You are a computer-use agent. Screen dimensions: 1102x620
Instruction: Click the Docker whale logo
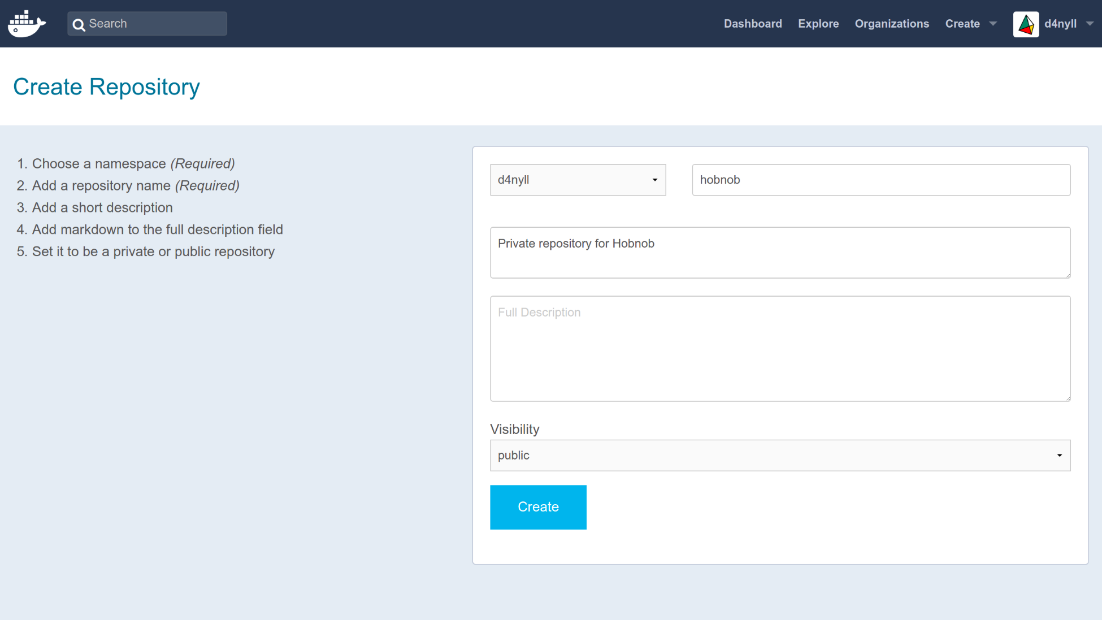click(27, 24)
